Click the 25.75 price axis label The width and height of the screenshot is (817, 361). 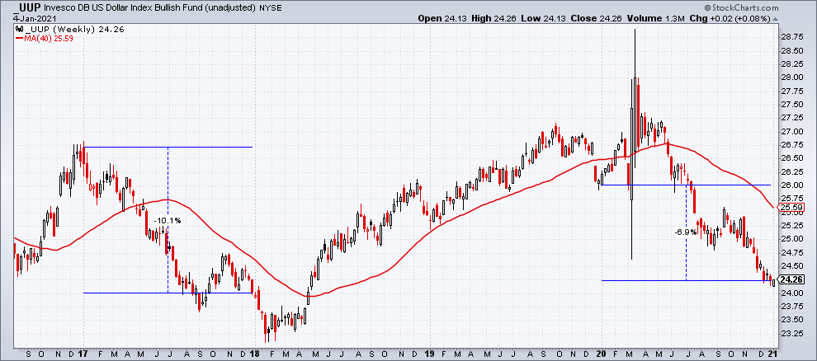click(791, 199)
